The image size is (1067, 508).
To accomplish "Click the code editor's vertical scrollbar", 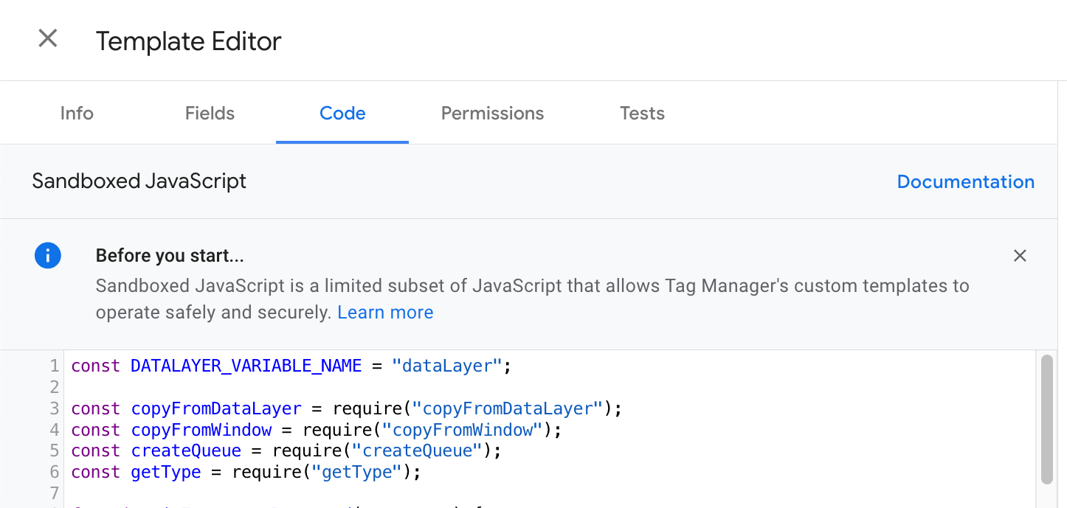I will pyautogui.click(x=1046, y=419).
